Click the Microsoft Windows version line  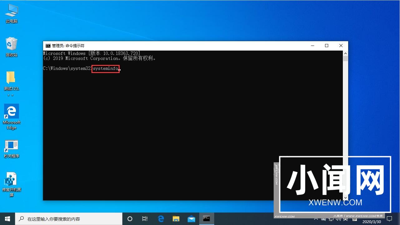pyautogui.click(x=91, y=53)
